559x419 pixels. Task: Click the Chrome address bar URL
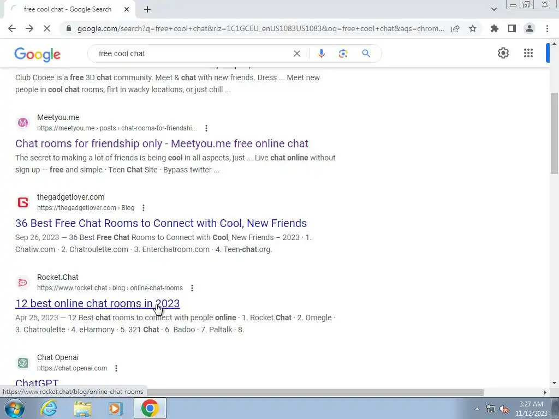[x=260, y=28]
